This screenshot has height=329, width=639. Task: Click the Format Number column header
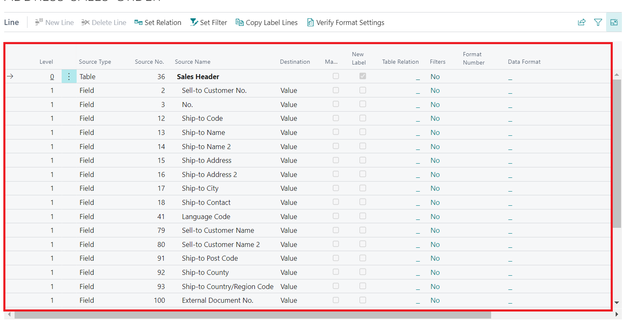click(474, 58)
